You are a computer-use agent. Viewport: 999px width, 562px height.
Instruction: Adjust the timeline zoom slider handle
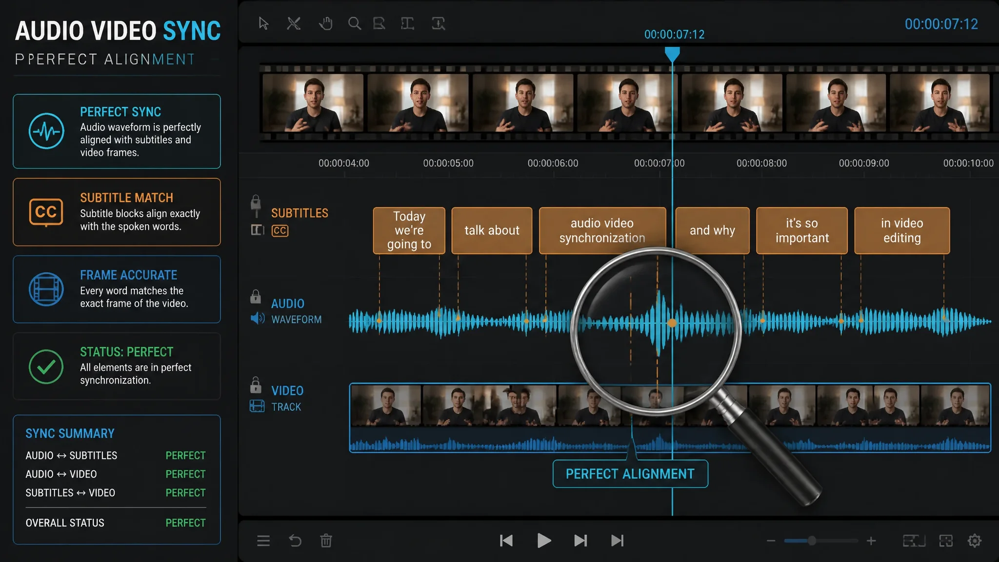812,541
